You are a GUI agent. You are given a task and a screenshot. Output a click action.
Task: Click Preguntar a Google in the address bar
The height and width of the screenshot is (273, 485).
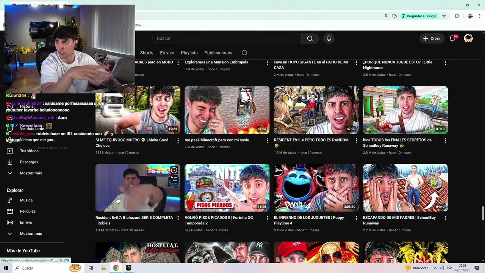pos(419,16)
